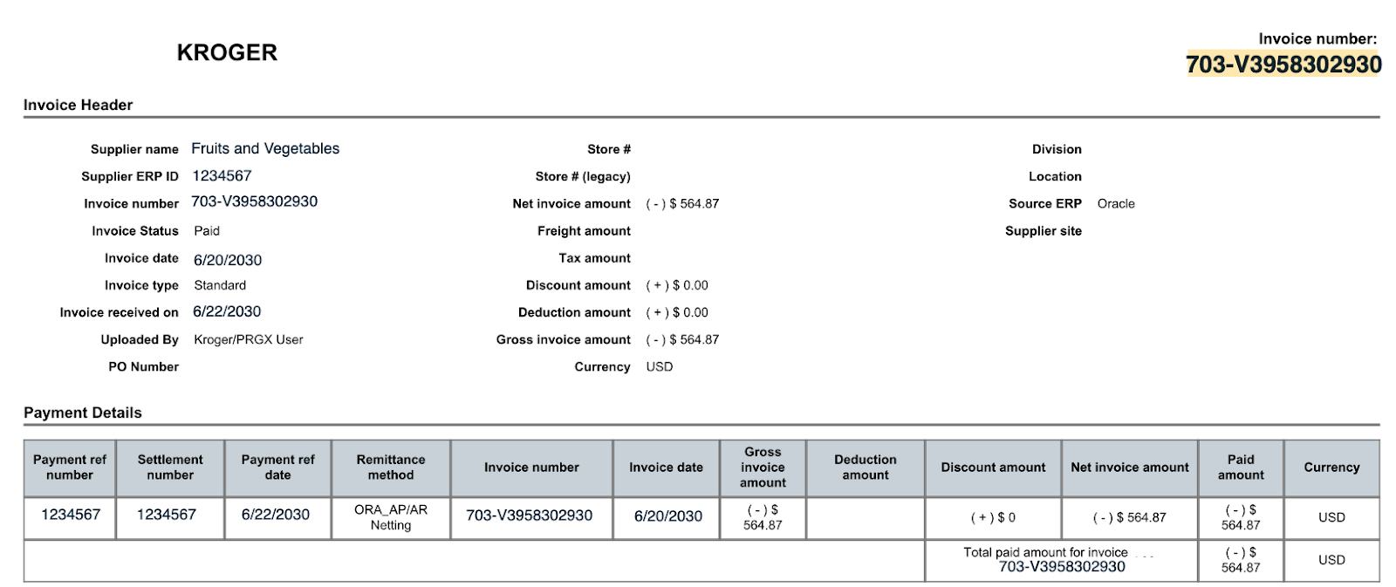Click Invoice type value Standard
Viewport: 1396px width, 587px height.
tap(220, 285)
